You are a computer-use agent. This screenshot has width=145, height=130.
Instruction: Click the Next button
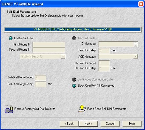click(x=88, y=124)
